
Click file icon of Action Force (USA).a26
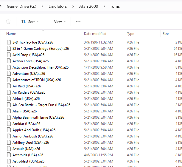click(9, 61)
